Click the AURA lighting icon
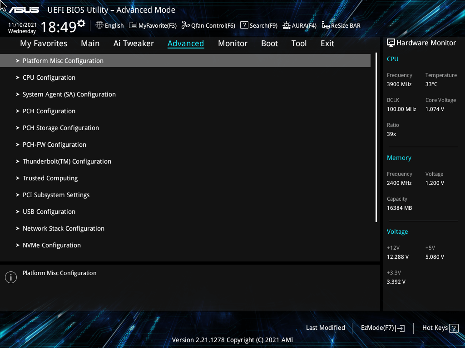 pos(287,25)
